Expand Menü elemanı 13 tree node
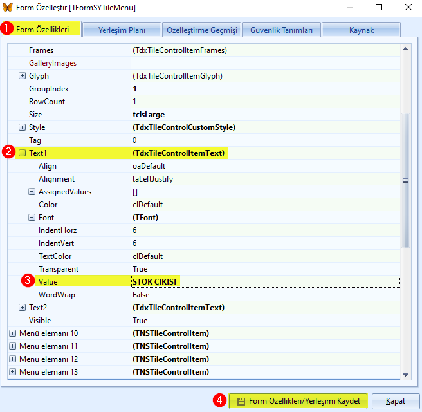 pos(13,372)
